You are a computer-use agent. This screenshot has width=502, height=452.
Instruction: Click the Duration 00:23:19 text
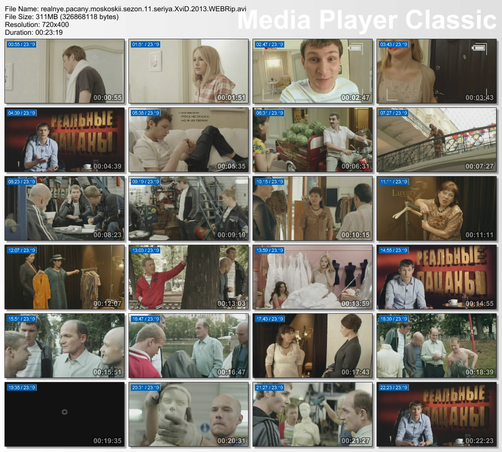(34, 32)
